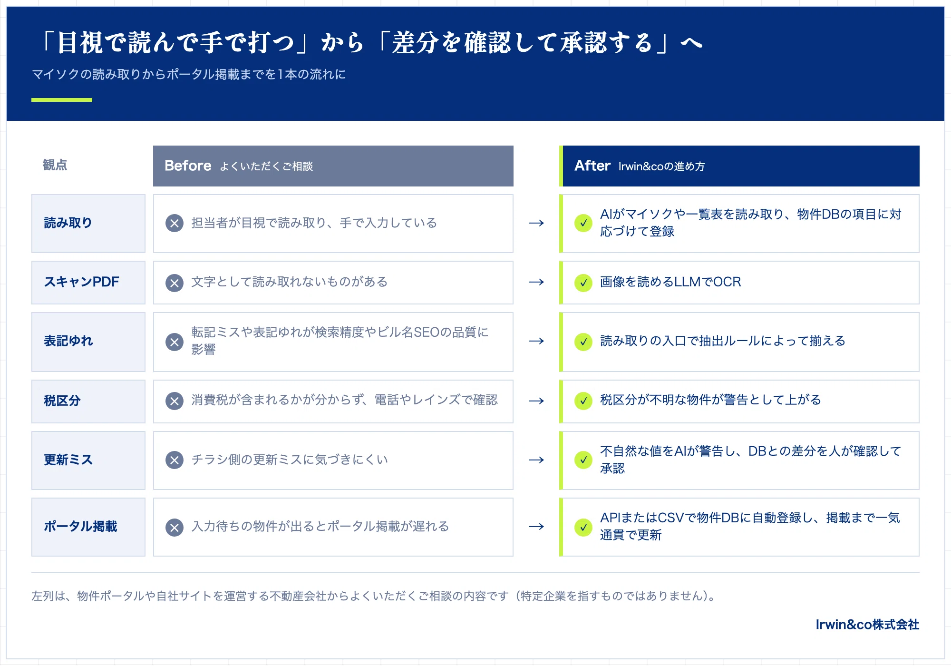Click the arrow in the ポータル掲載 row
Viewport: 951px width, 666px height.
click(x=536, y=527)
